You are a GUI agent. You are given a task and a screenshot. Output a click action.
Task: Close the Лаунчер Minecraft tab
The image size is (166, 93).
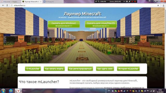pyautogui.click(x=41, y=2)
